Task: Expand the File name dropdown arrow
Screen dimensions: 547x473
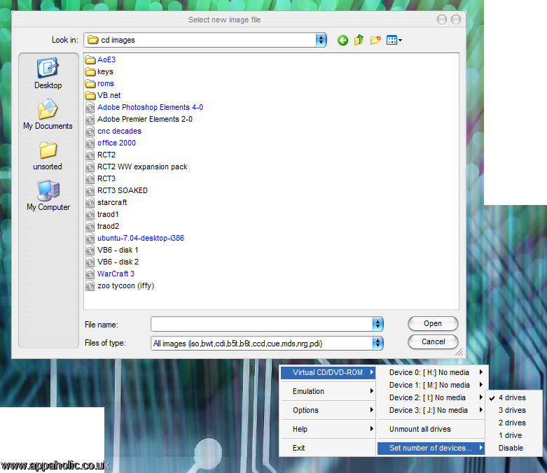Action: (378, 324)
